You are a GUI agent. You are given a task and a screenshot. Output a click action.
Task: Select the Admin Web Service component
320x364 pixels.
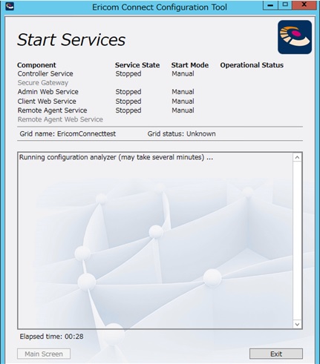(48, 92)
